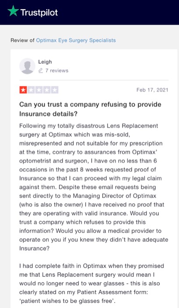Click the dark navy header bar
179x308 pixels.
[x=89, y=12]
